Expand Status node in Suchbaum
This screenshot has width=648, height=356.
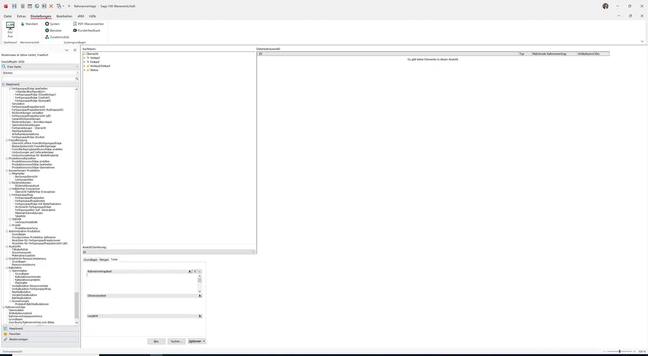pyautogui.click(x=84, y=70)
